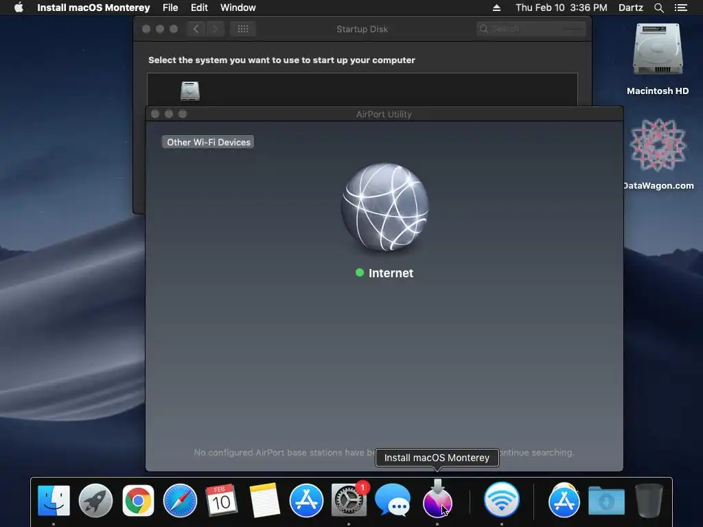Open Spotlight search magnifier in menu bar
Screen dimensions: 703x527
point(658,8)
